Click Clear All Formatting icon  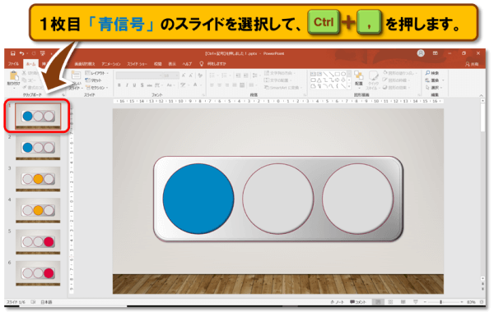pos(200,76)
